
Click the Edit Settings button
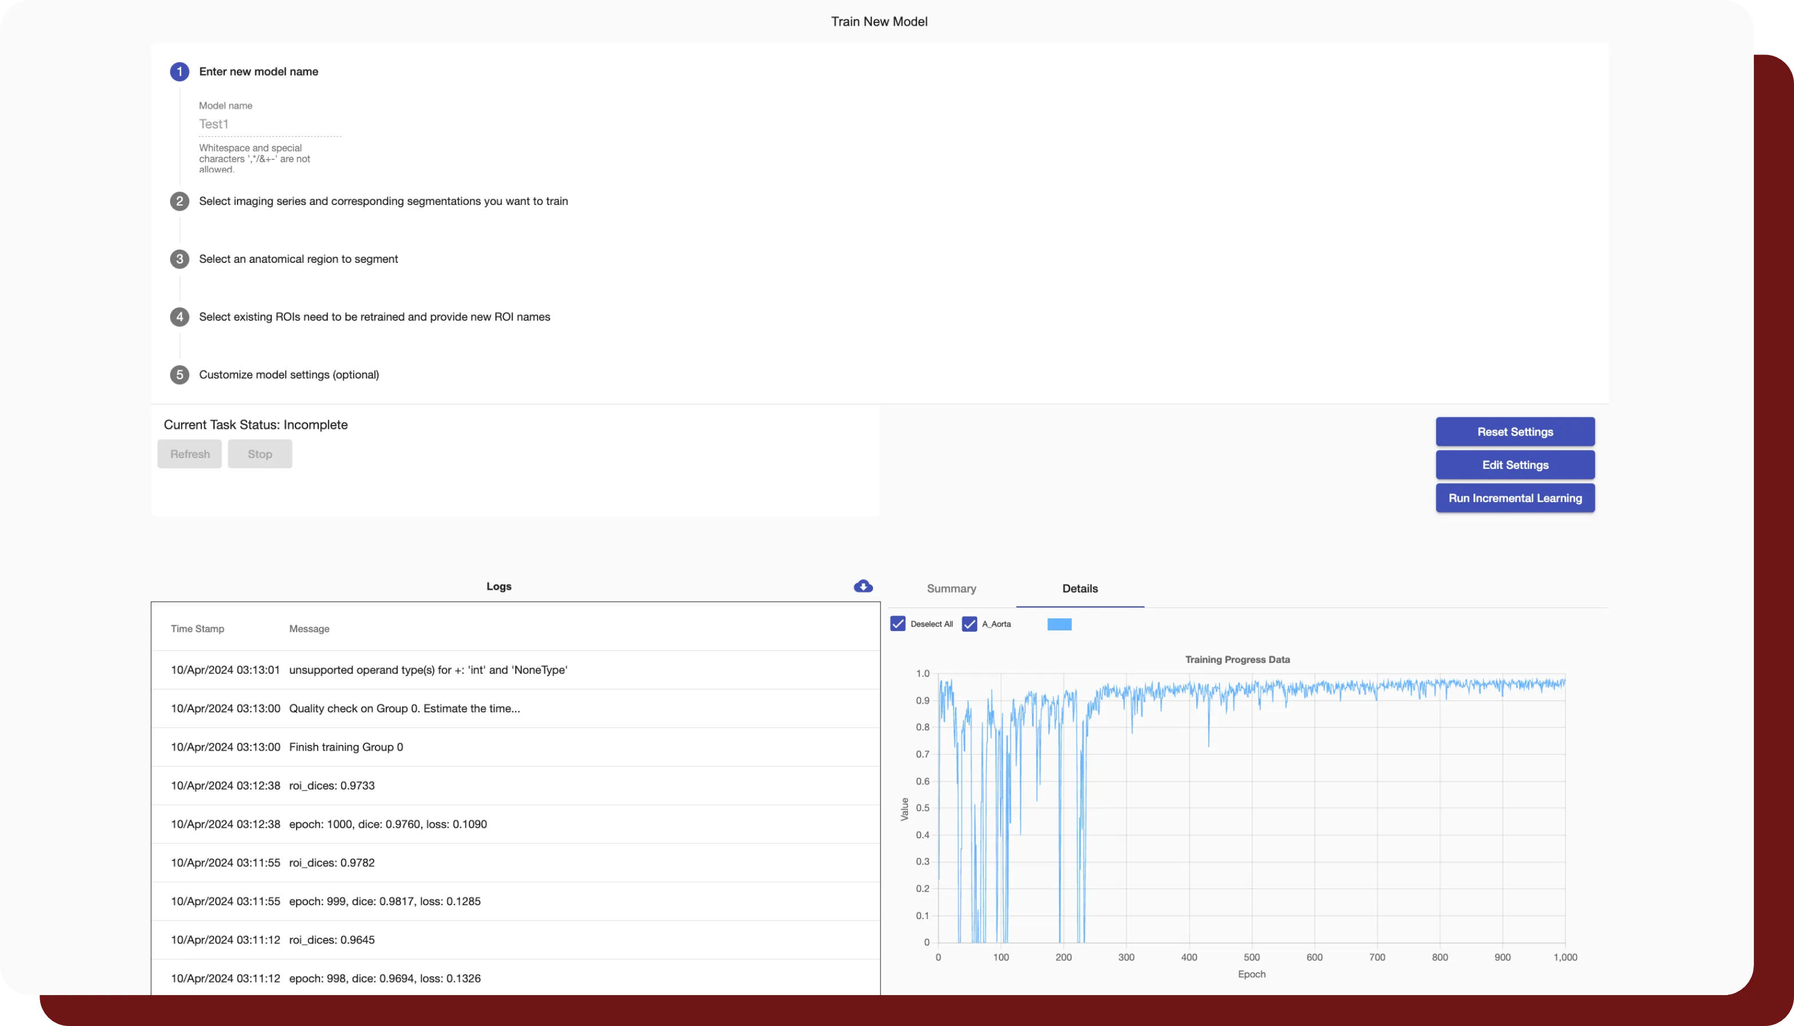(x=1515, y=465)
